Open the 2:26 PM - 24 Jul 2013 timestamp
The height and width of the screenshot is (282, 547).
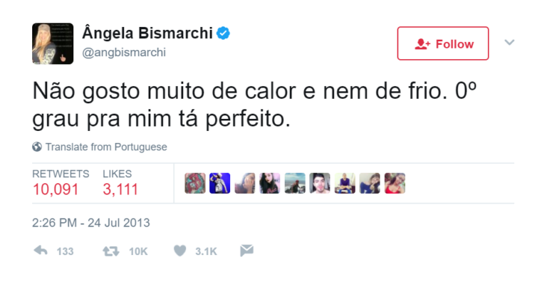click(91, 223)
